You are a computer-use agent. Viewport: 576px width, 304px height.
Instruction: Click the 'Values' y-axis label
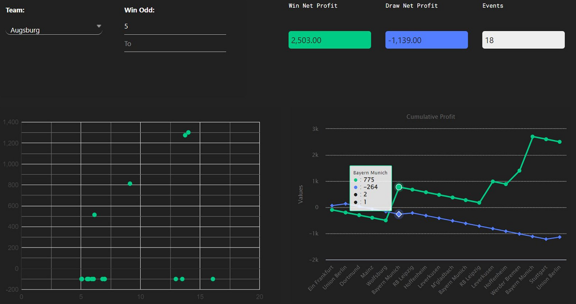(301, 194)
